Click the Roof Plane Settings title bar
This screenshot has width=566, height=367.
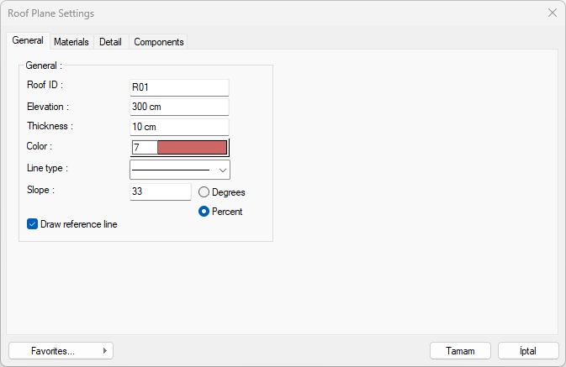click(x=252, y=13)
